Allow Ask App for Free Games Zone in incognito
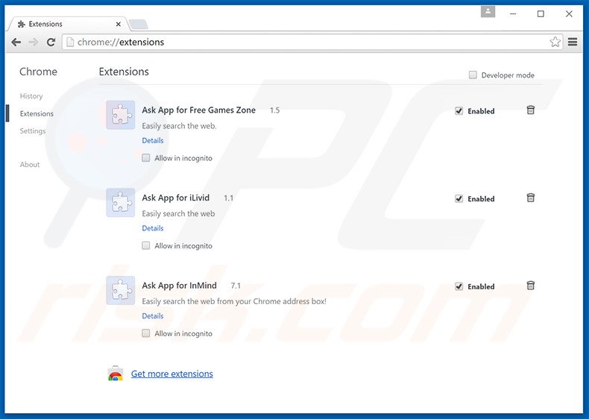589x419 pixels. (145, 158)
